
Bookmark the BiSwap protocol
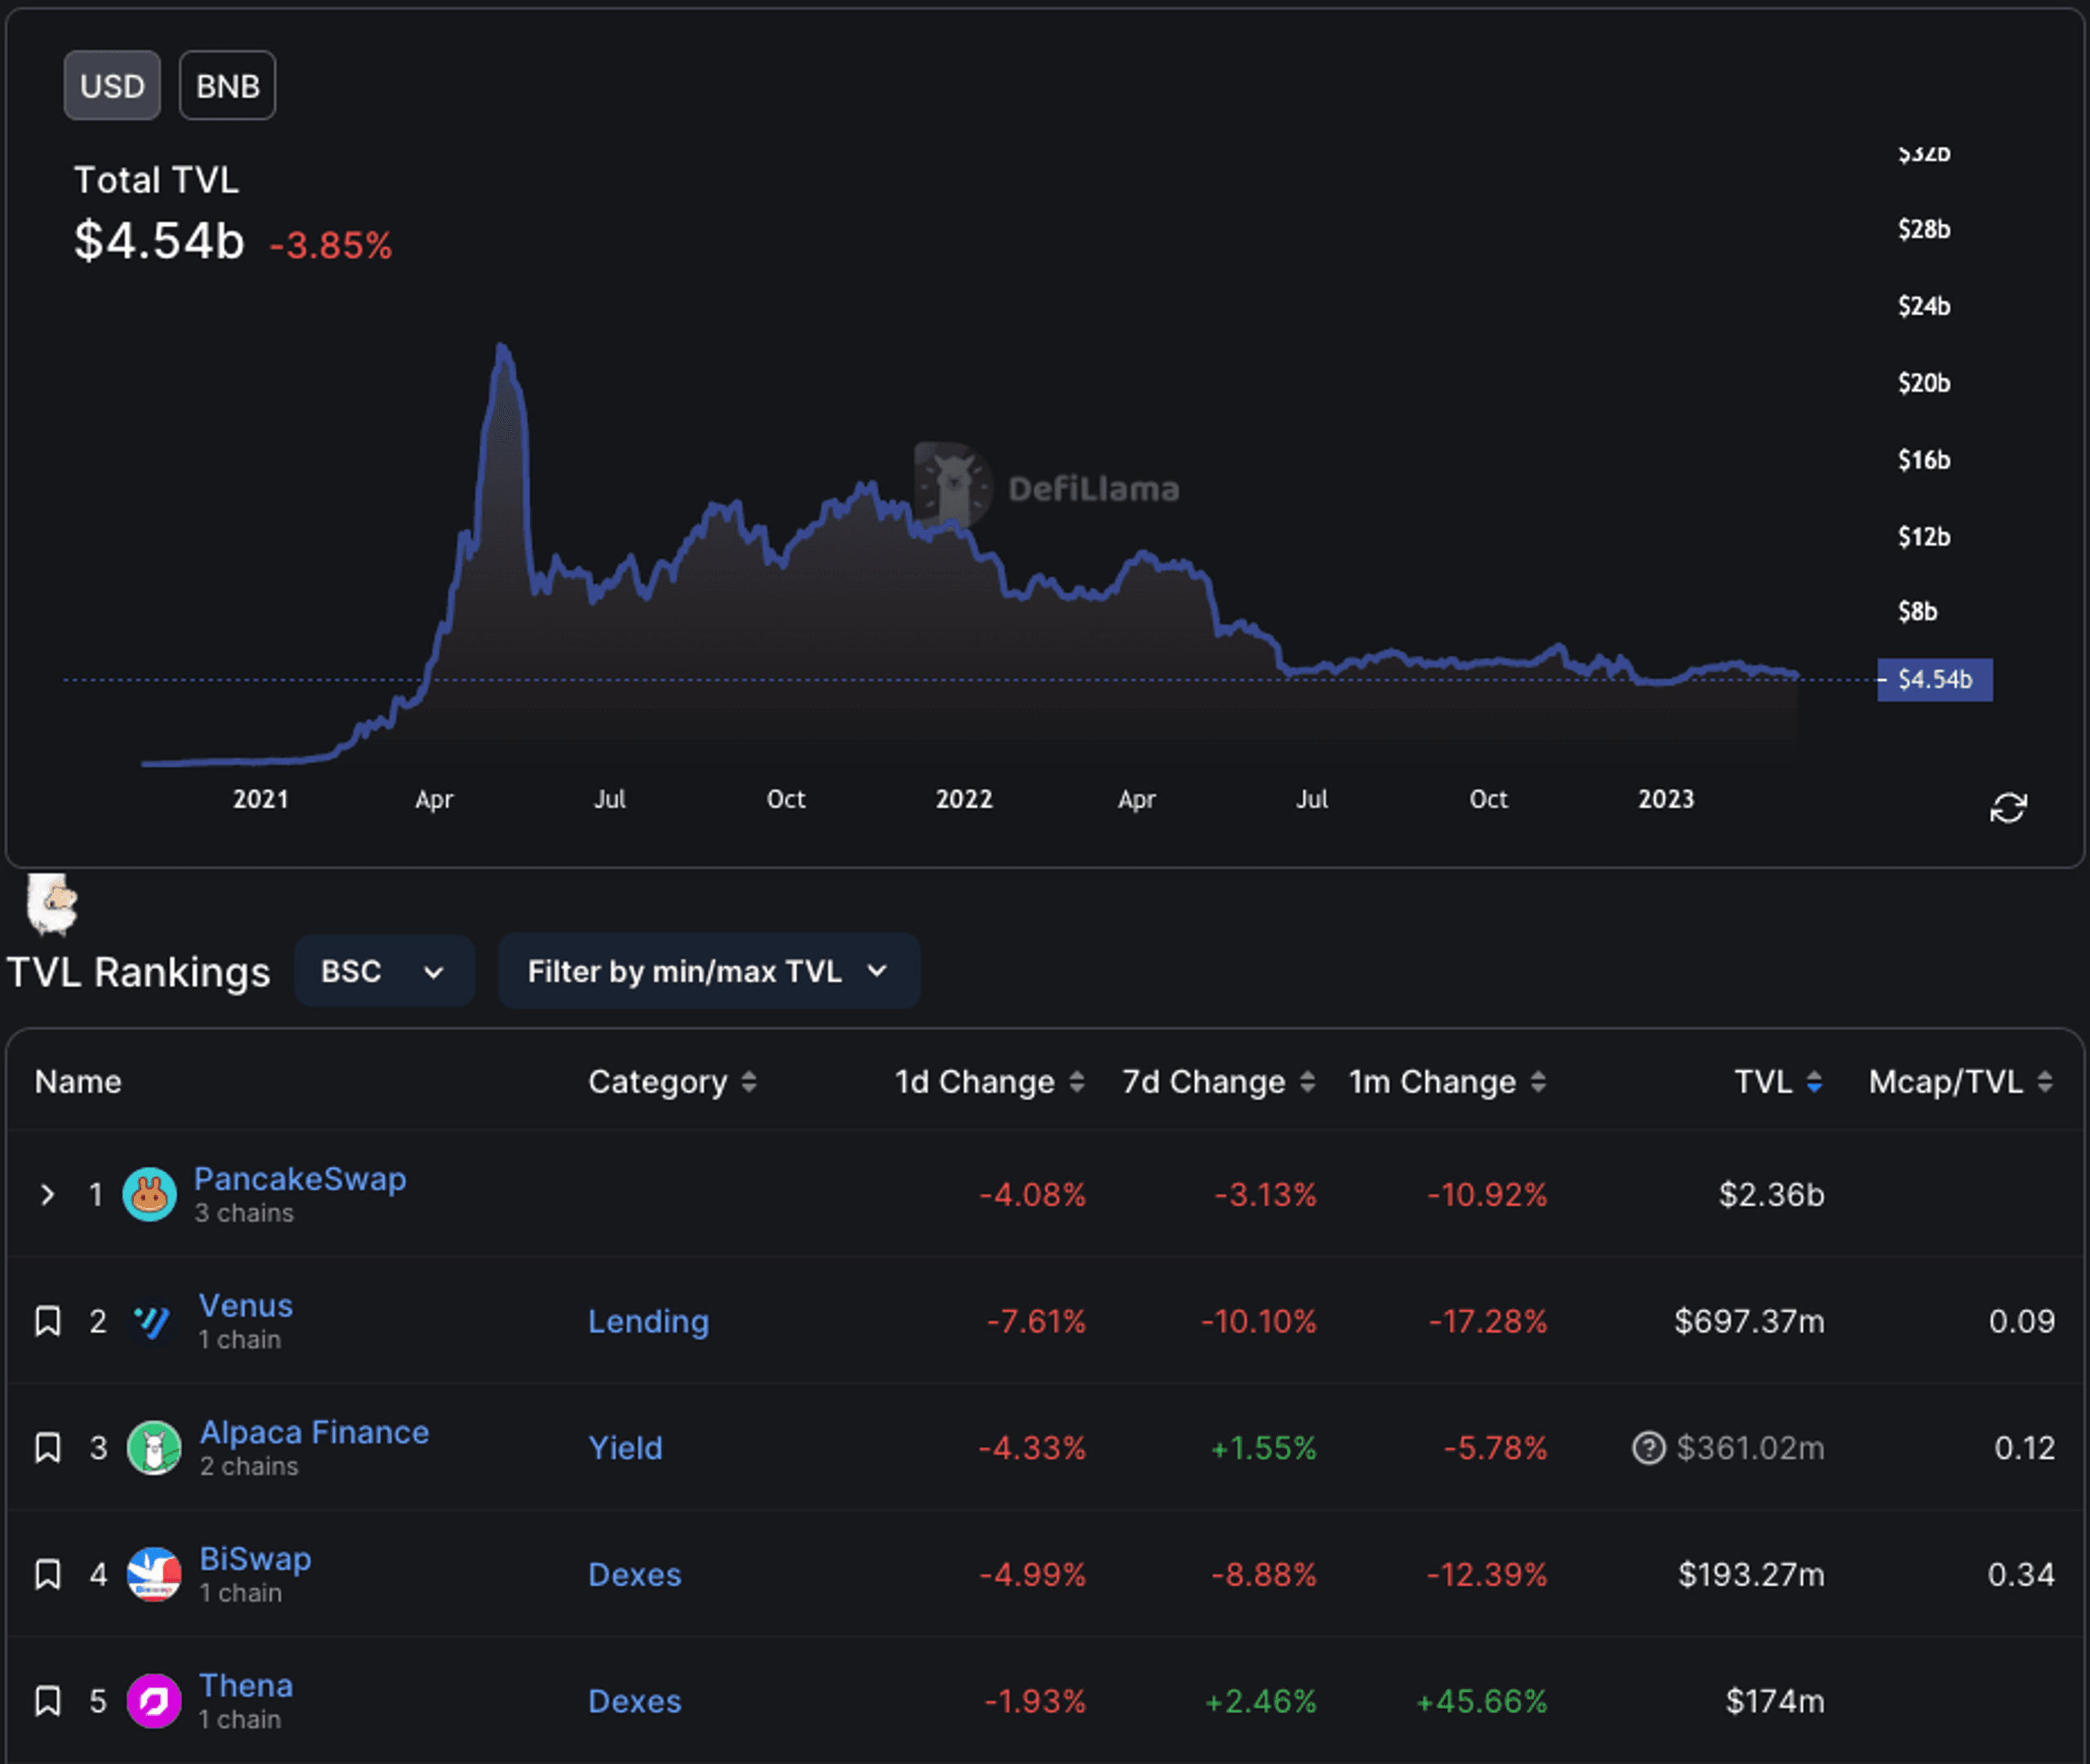click(48, 1575)
